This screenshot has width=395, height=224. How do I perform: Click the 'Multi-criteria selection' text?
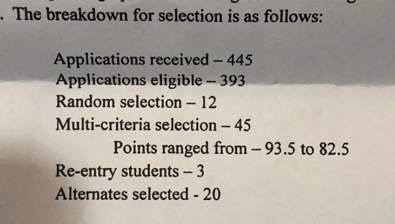(x=136, y=125)
